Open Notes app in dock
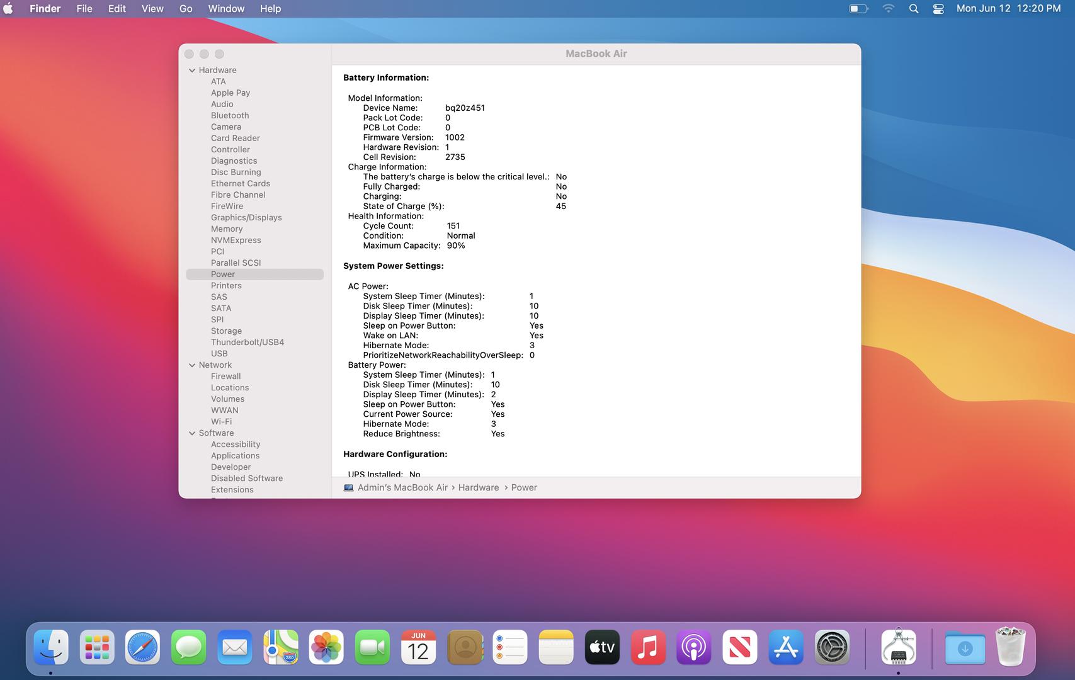1075x680 pixels. pos(556,647)
